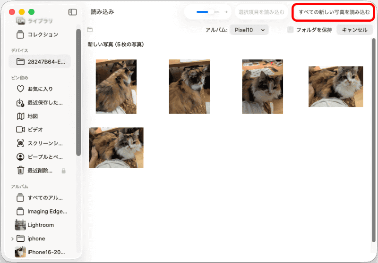
Task: Click the small folder icon below 読み込み
Action: [x=90, y=30]
